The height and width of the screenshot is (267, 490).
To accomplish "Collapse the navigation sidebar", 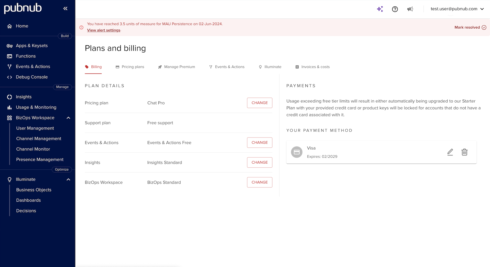I will (65, 8).
